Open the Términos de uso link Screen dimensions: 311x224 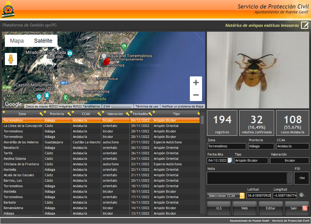pos(147,106)
